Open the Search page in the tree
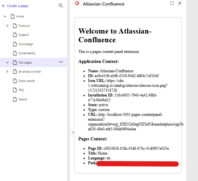Image resolution: width=198 pixels, height=181 pixels. pyautogui.click(x=23, y=99)
